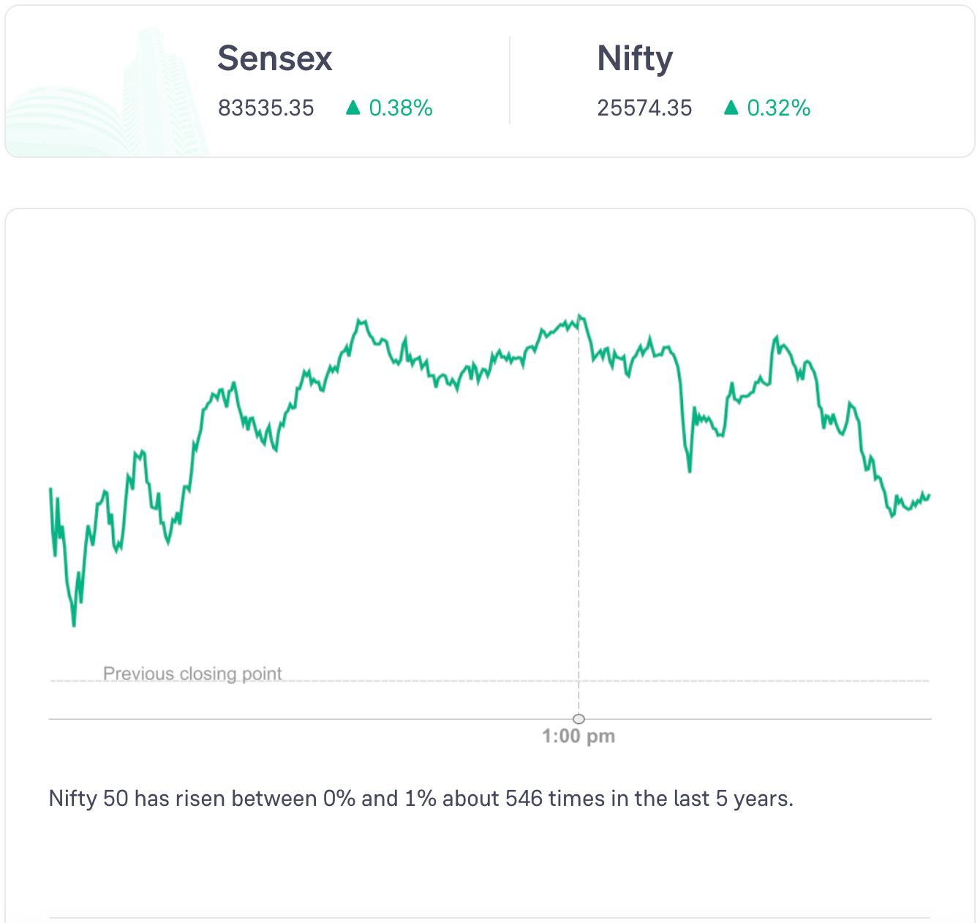980x923 pixels.
Task: Click the circle marker on the time axis
Action: point(578,718)
